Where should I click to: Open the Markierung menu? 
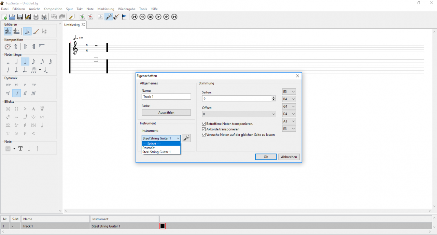pyautogui.click(x=106, y=9)
